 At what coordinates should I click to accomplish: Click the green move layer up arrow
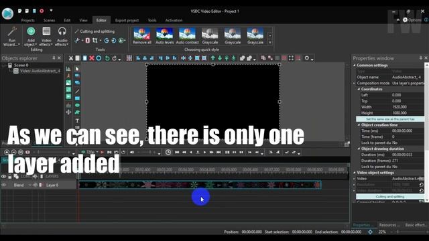(213, 58)
